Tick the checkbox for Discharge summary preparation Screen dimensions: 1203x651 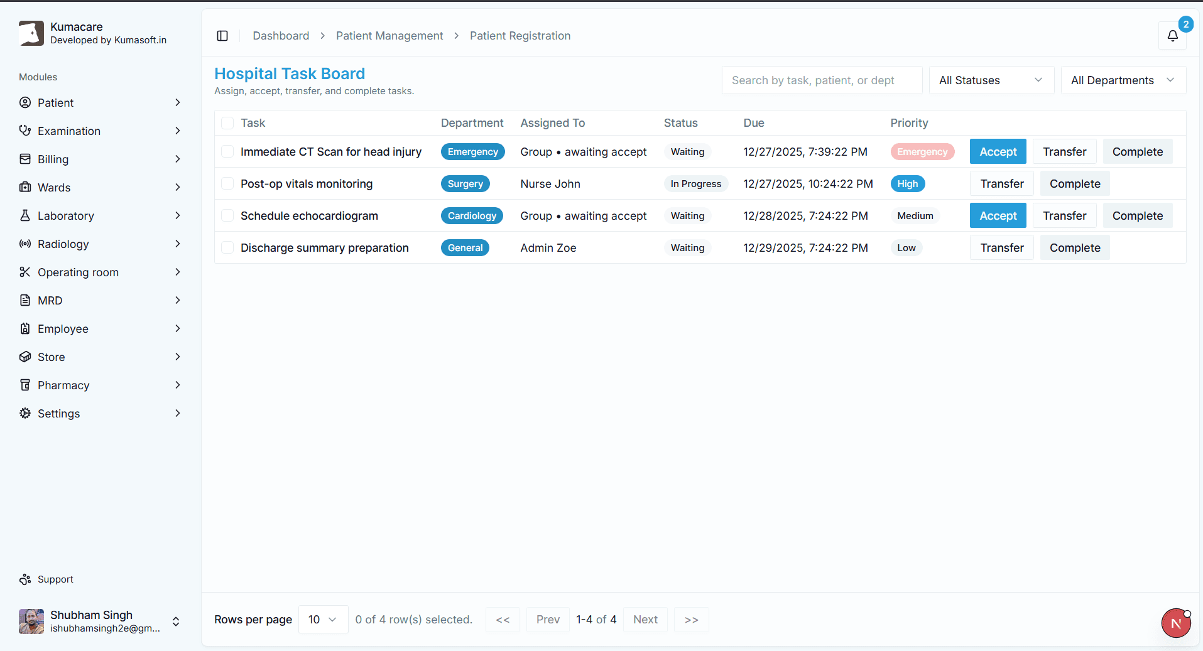click(227, 247)
